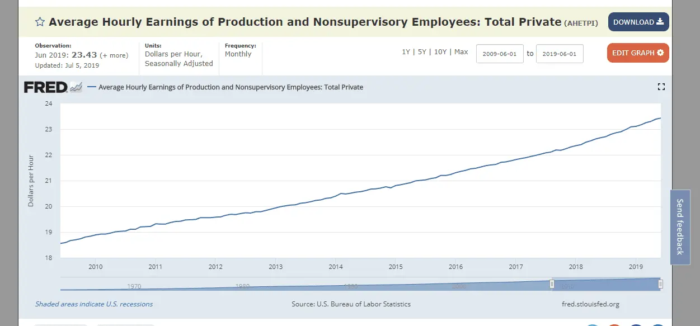The height and width of the screenshot is (326, 700).
Task: Click the star icon to favorite this series
Action: (40, 22)
